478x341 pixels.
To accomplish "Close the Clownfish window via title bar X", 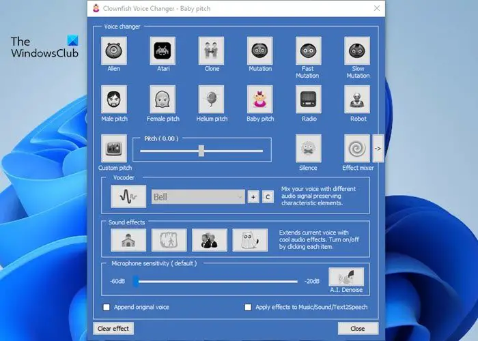I will click(377, 8).
